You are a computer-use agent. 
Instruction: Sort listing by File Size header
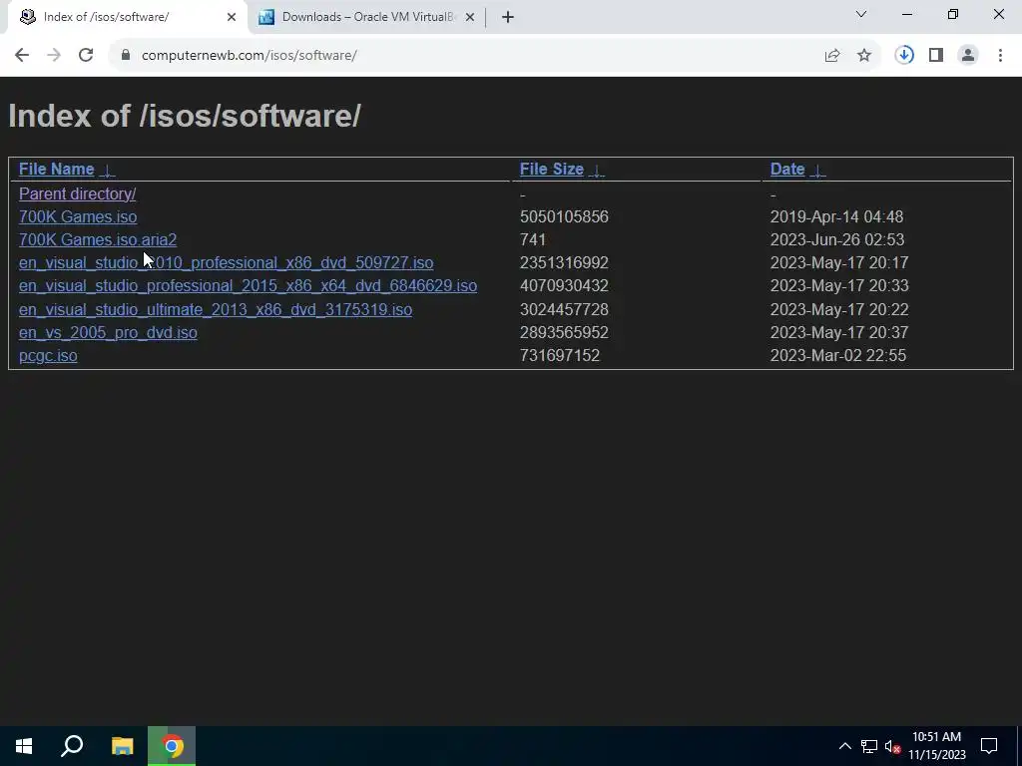551,170
